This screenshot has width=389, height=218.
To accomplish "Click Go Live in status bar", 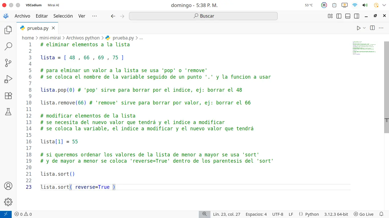I will (364, 214).
